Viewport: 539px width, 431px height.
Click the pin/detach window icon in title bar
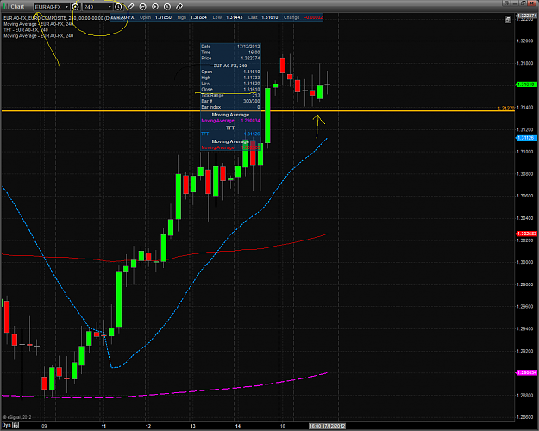(x=505, y=3)
